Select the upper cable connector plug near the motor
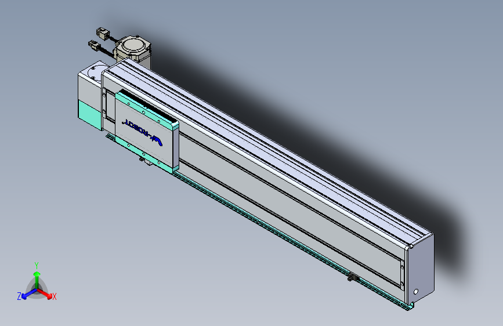 click(103, 33)
